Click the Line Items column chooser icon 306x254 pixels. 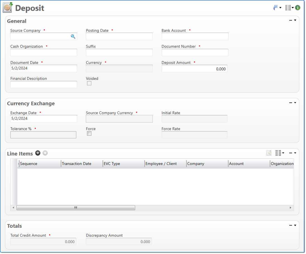pos(278,153)
